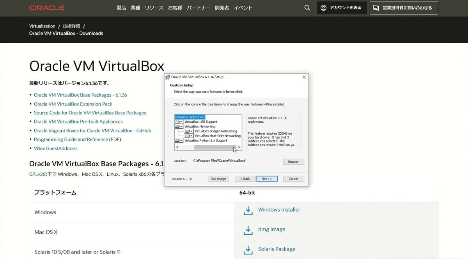468x259 pixels.
Task: Open the feature dropdown for VirtualBox Host-Only Networking
Action: pos(189,136)
